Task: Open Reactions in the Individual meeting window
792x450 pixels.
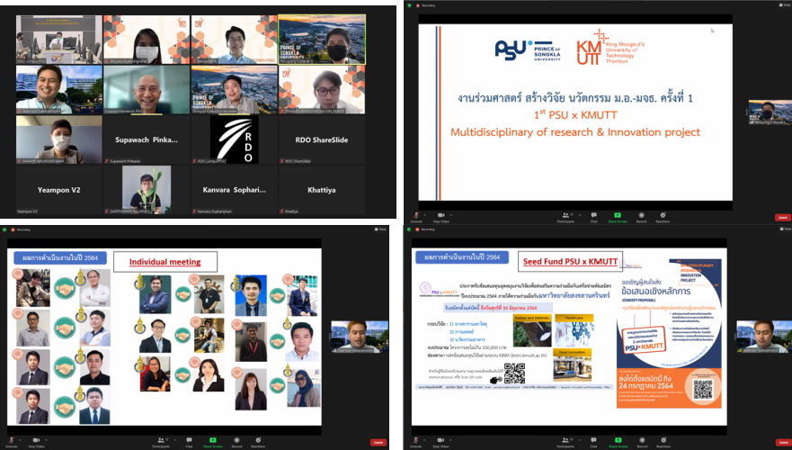Action: 258,442
